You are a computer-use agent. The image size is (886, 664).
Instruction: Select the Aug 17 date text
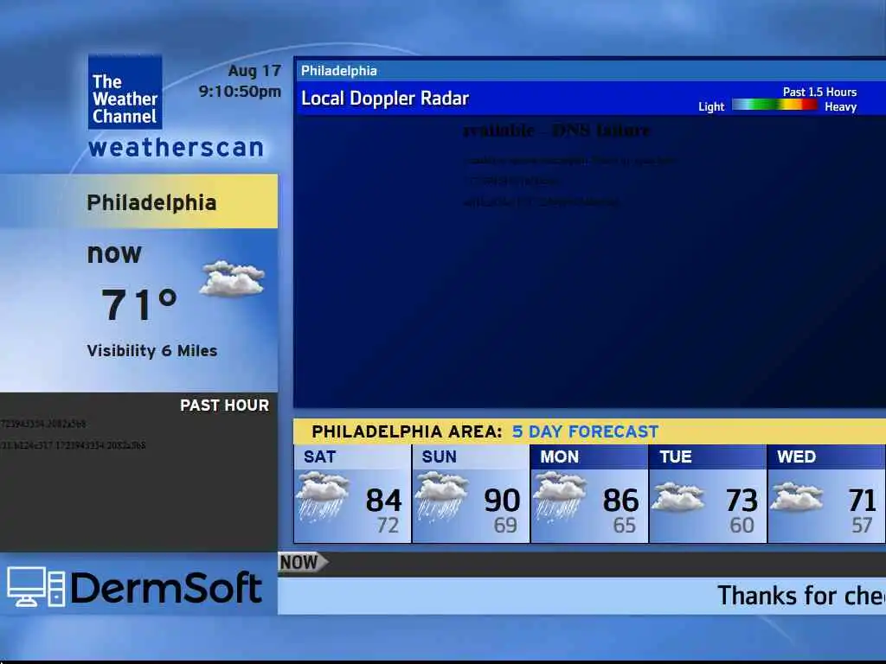click(x=254, y=71)
